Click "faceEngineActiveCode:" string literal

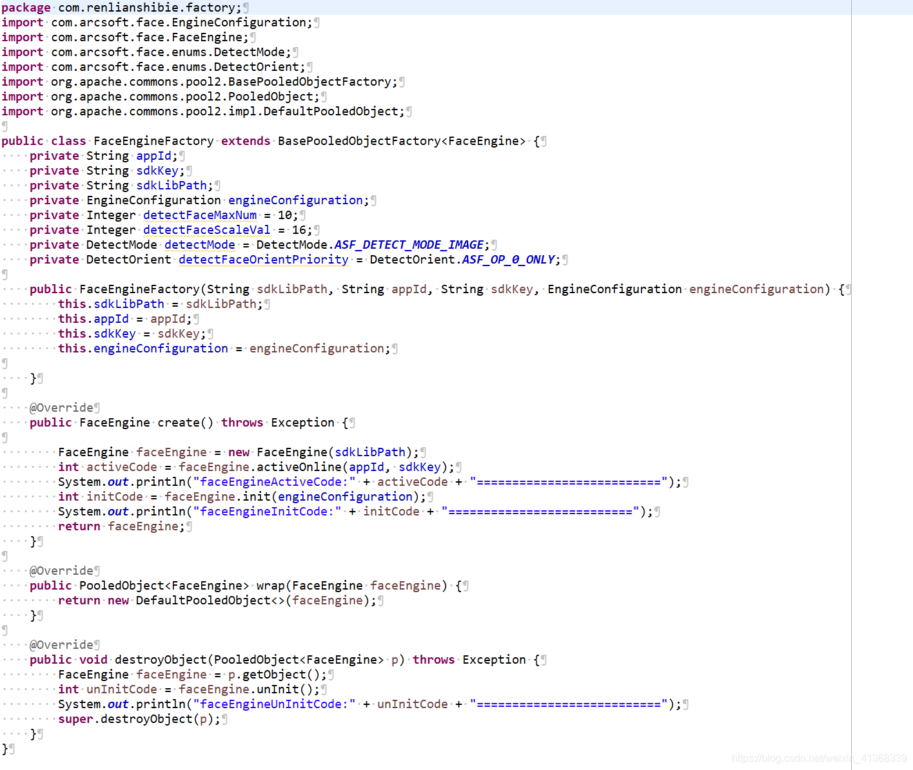(274, 482)
